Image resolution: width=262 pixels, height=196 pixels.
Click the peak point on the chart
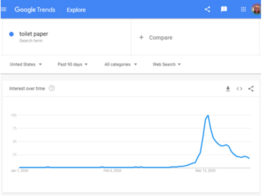point(208,115)
